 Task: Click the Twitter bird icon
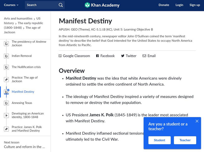point(123,56)
